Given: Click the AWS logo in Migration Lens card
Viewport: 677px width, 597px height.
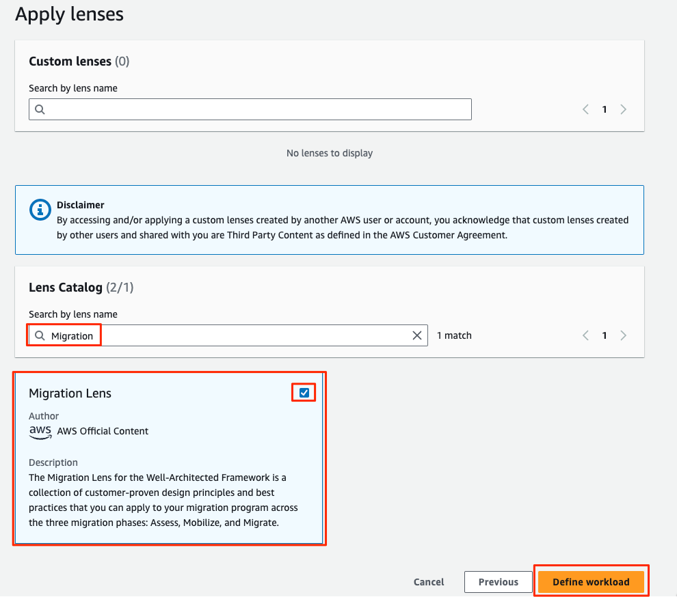Looking at the screenshot, I should [40, 432].
